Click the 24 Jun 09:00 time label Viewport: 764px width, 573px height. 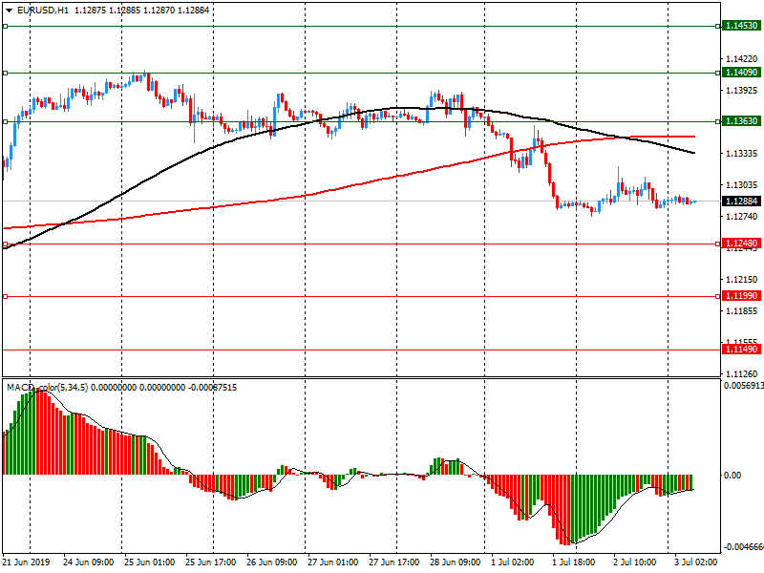point(88,562)
